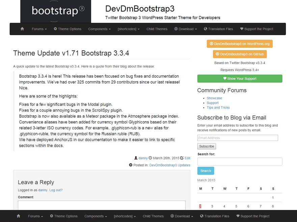297x222 pixels.
Task: Expand the Download dropdown in top navbar
Action: tap(186, 29)
